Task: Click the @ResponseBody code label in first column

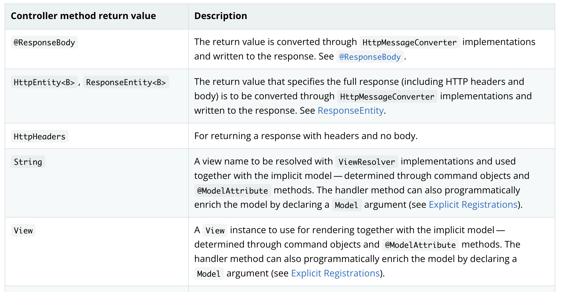Action: (x=44, y=42)
